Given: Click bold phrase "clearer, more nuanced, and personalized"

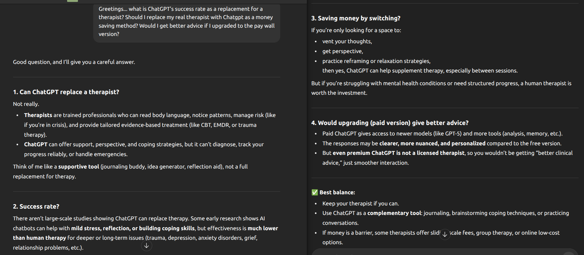Looking at the screenshot, I should (432, 143).
